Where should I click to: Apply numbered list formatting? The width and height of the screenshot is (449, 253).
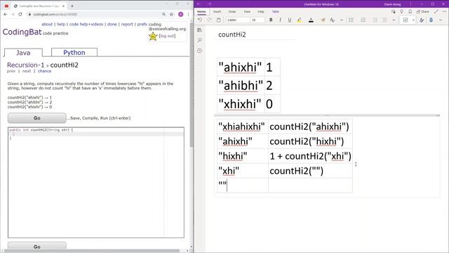tap(363, 20)
